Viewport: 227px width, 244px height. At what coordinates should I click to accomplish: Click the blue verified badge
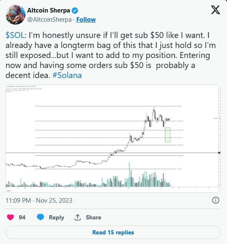75,10
